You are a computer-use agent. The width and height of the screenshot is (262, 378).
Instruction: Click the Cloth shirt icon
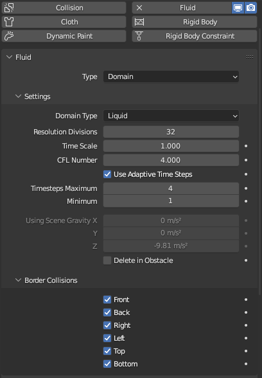[9, 22]
